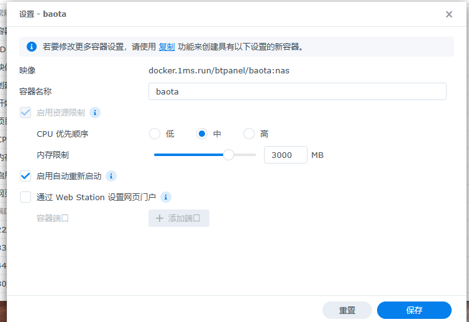Open the 复制 link in the notice
The height and width of the screenshot is (322, 469).
(166, 47)
